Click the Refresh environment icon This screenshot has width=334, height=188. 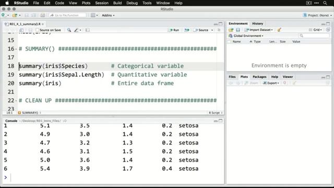(328, 30)
